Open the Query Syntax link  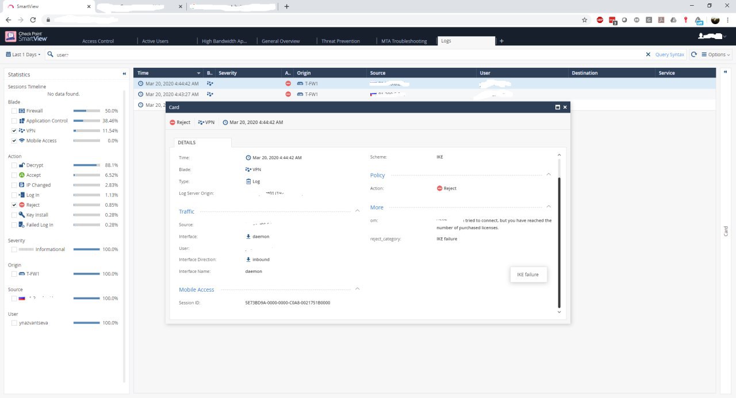(670, 55)
